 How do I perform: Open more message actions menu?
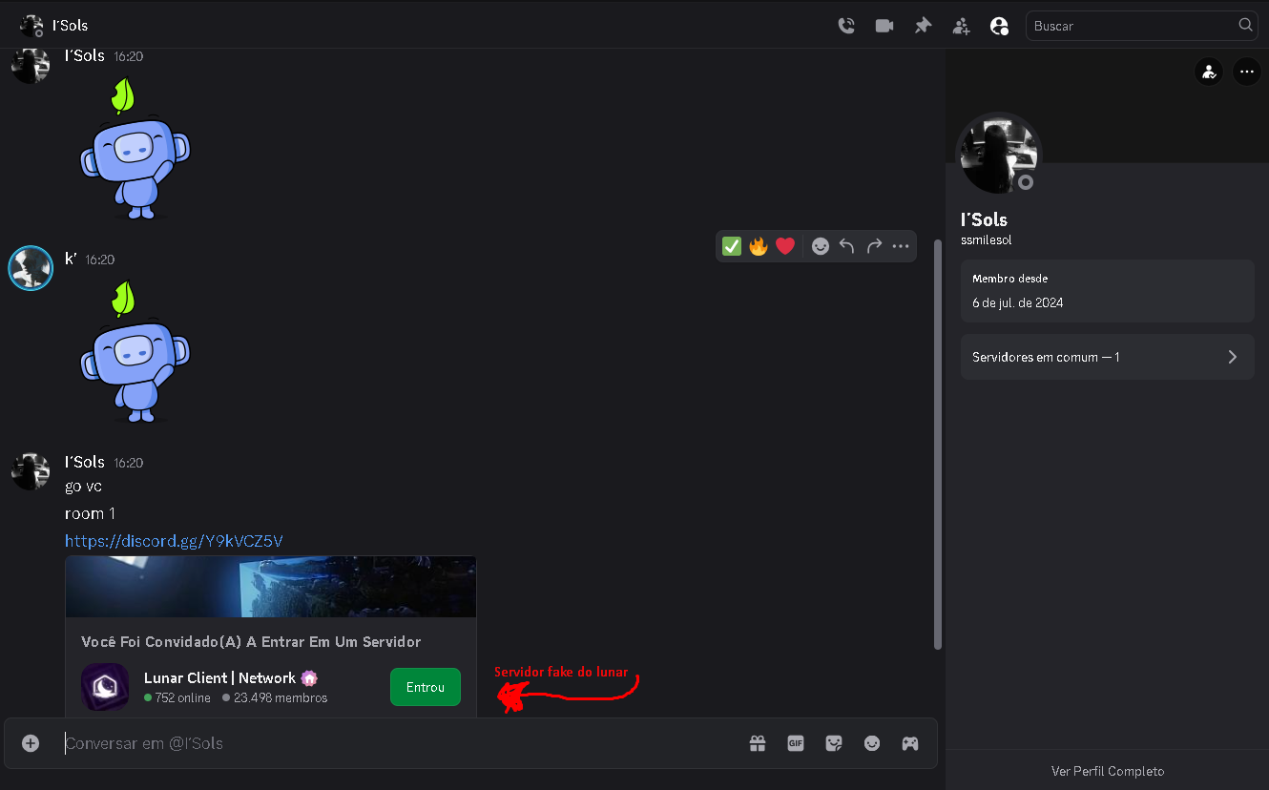click(x=901, y=246)
